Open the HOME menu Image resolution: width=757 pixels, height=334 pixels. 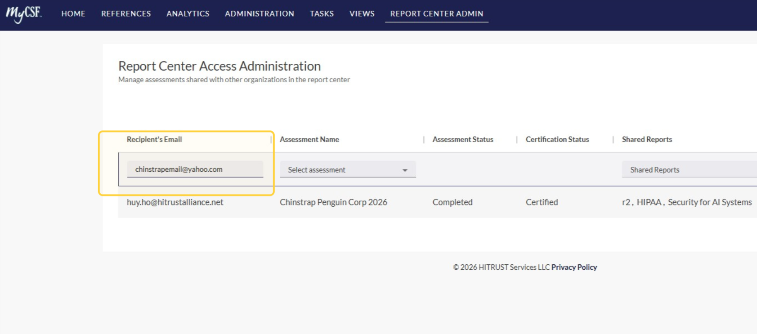tap(73, 14)
